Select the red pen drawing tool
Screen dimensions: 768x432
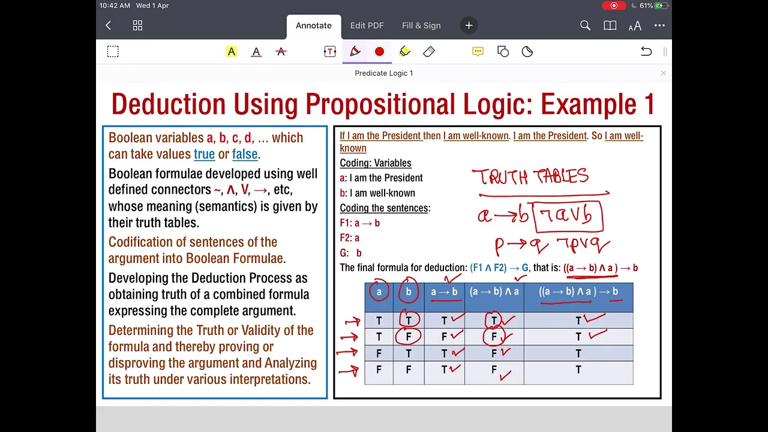355,52
